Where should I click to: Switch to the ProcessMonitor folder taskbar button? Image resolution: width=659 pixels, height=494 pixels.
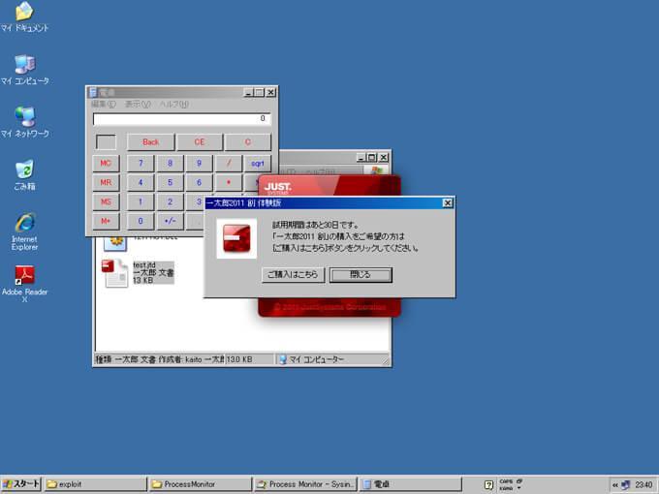[200, 484]
